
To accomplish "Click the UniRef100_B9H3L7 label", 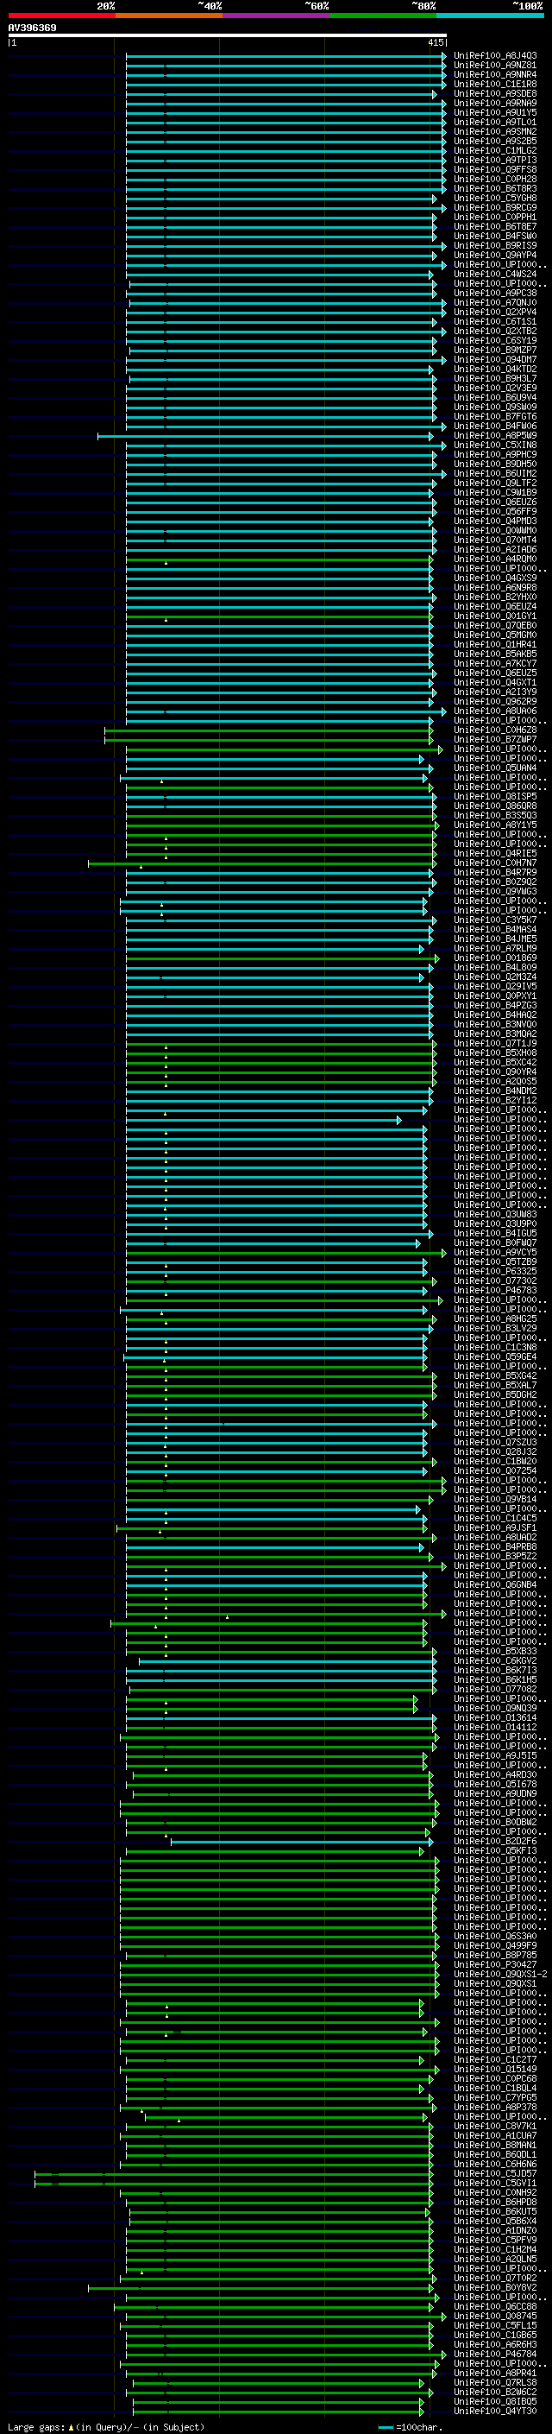I will [495, 379].
